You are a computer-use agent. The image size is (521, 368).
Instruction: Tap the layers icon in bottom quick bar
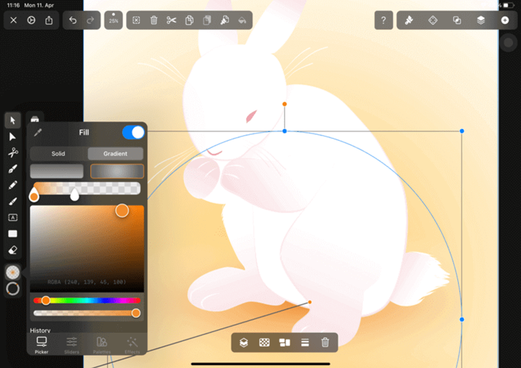coord(244,342)
